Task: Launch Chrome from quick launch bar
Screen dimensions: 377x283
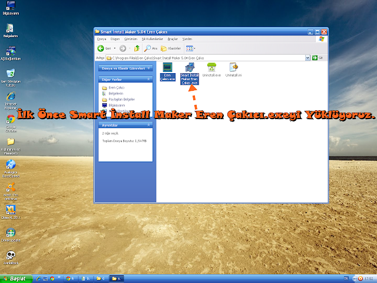Action: pos(52,279)
